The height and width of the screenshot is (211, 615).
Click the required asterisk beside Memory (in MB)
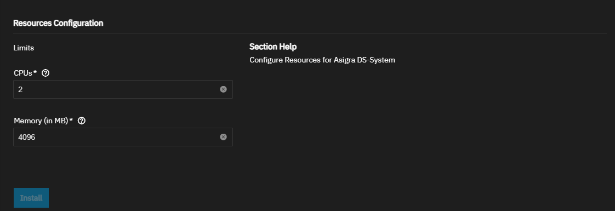pos(71,121)
